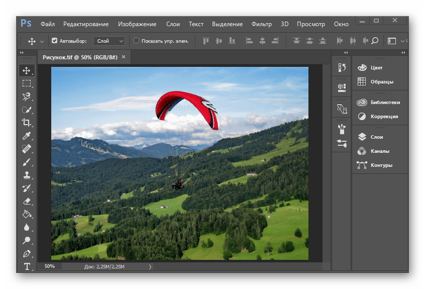Select the Pen tool
The width and height of the screenshot is (425, 289).
pos(26,253)
